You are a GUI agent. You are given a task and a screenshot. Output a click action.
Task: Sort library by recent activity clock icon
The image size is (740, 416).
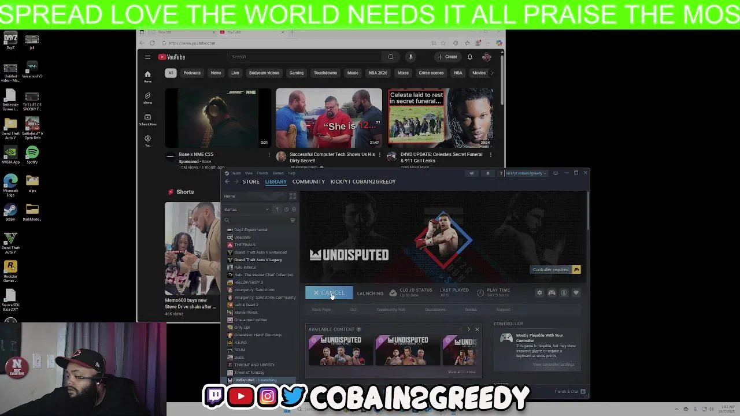coord(286,209)
